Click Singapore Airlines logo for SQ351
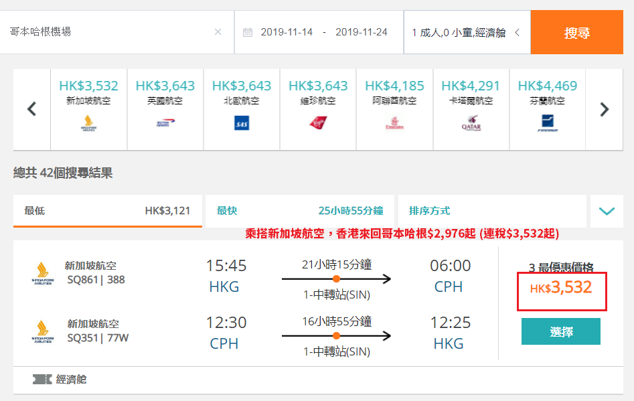The image size is (634, 401). coord(43,331)
